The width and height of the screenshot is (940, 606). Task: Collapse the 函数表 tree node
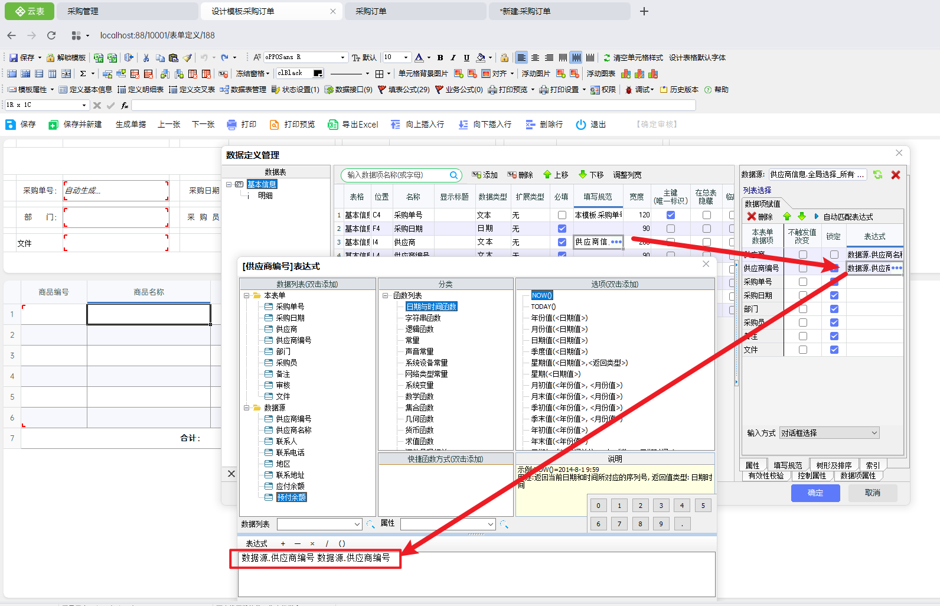pos(385,295)
